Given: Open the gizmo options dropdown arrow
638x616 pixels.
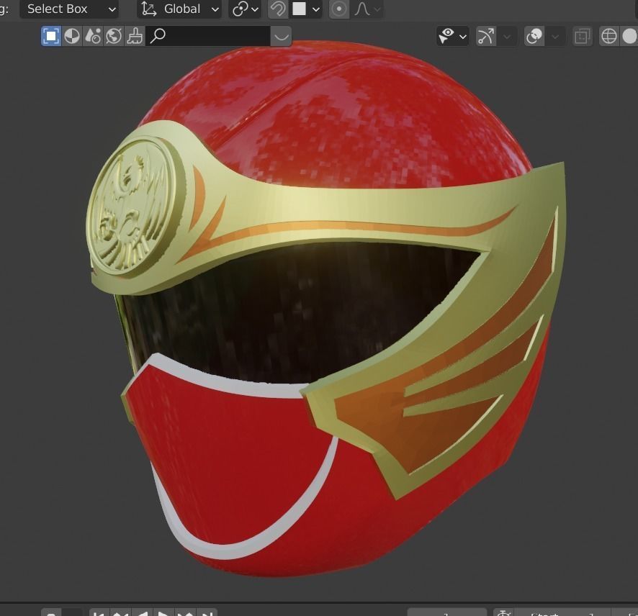Looking at the screenshot, I should [507, 36].
